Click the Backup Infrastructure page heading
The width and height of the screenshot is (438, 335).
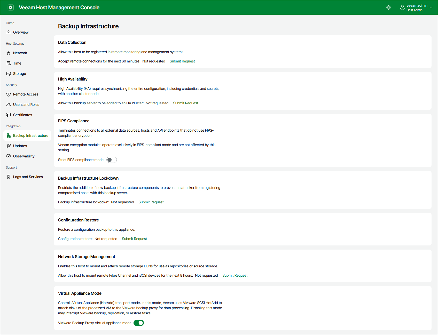[x=88, y=26]
